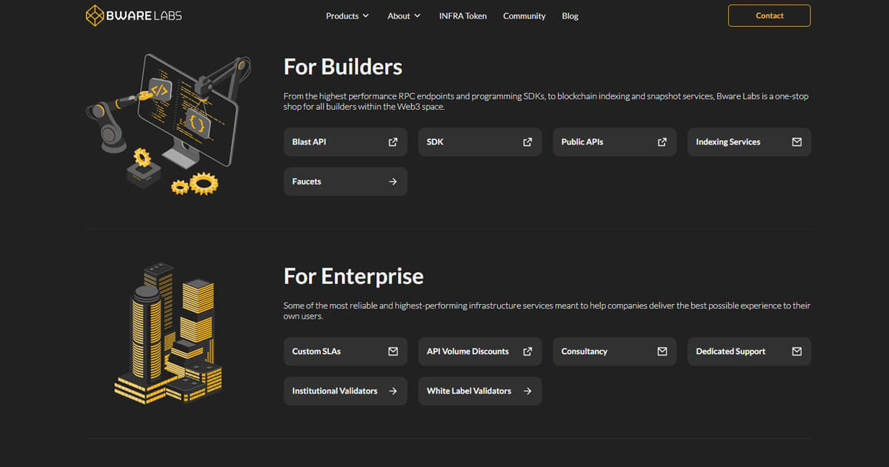Select the Dedicated Support card
The image size is (889, 467).
point(749,351)
